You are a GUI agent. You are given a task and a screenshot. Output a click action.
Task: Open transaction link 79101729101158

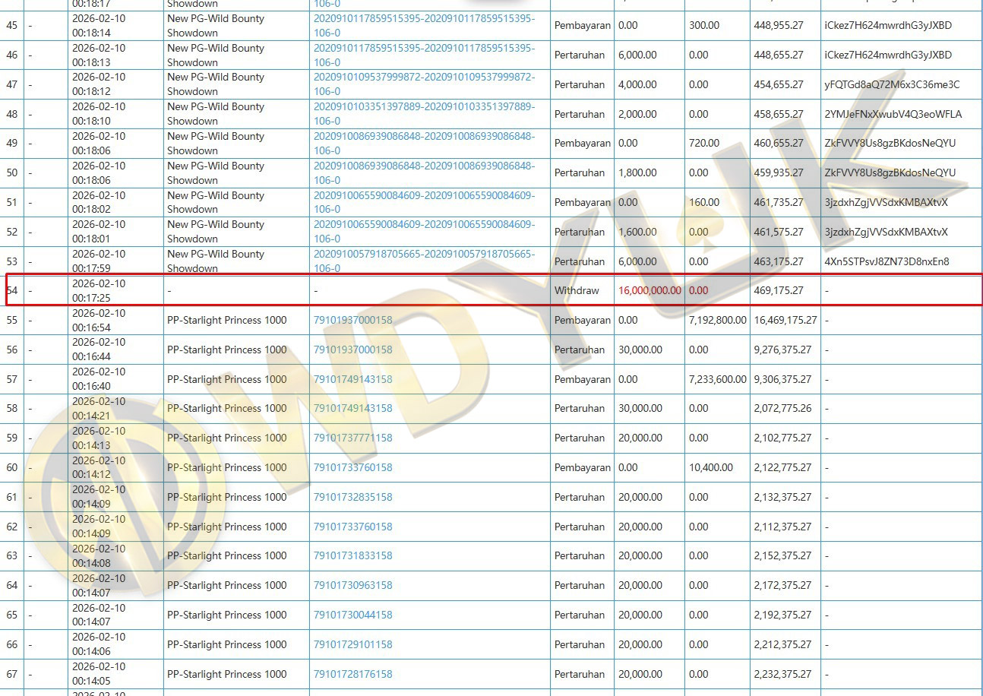pos(352,644)
